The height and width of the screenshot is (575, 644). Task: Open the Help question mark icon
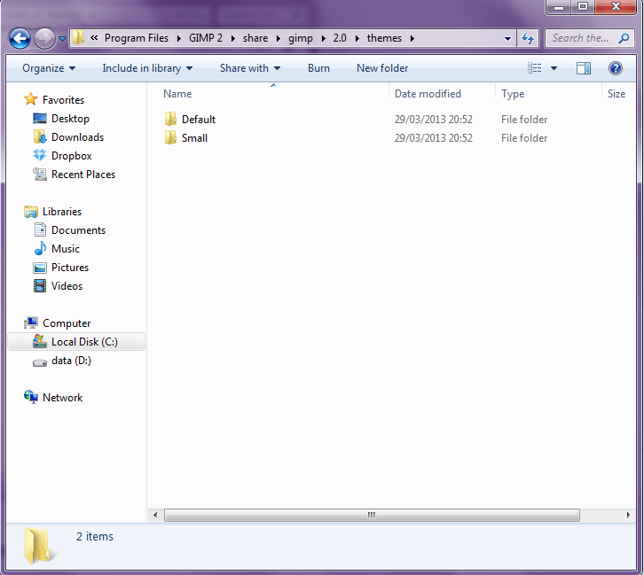(615, 68)
